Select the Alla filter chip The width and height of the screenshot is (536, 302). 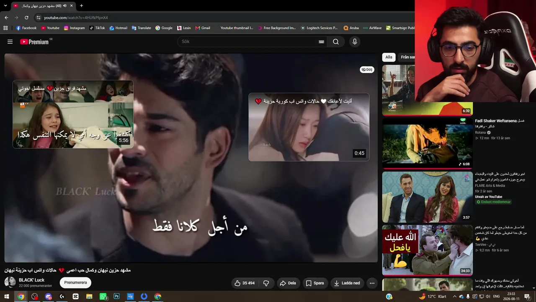[389, 57]
